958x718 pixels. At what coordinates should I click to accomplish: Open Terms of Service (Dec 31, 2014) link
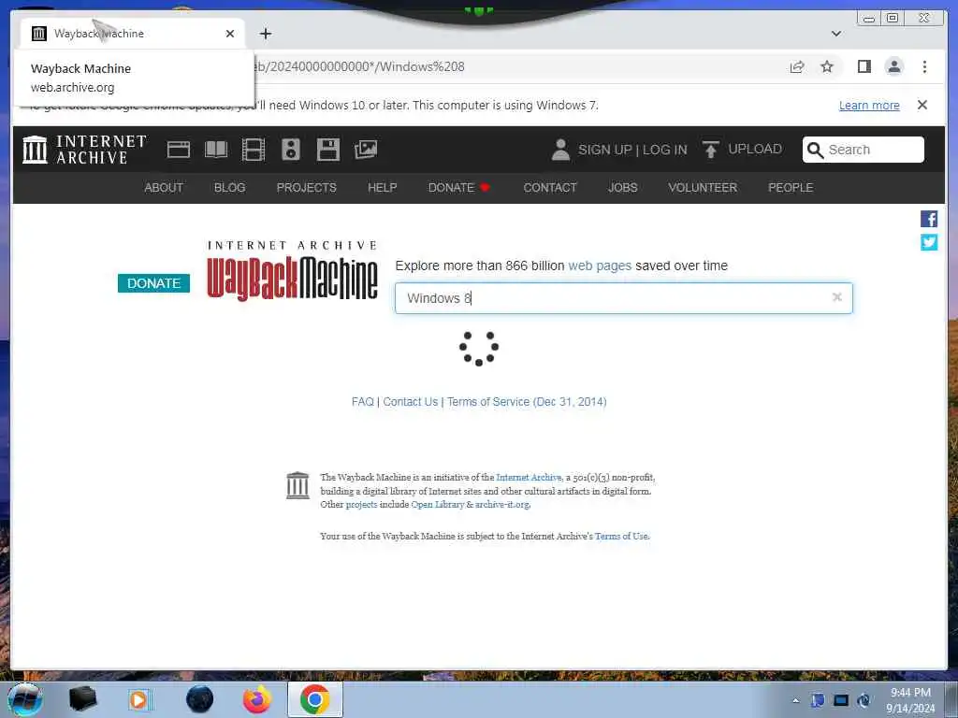tap(527, 402)
